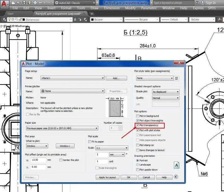Toggle Plot with plot styles checkbox

tap(137, 130)
